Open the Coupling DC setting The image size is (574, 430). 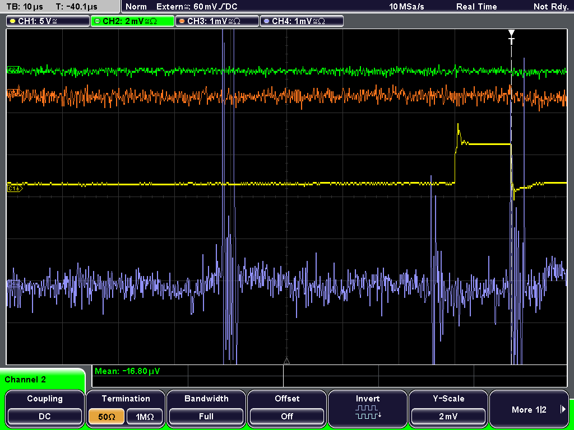(45, 408)
